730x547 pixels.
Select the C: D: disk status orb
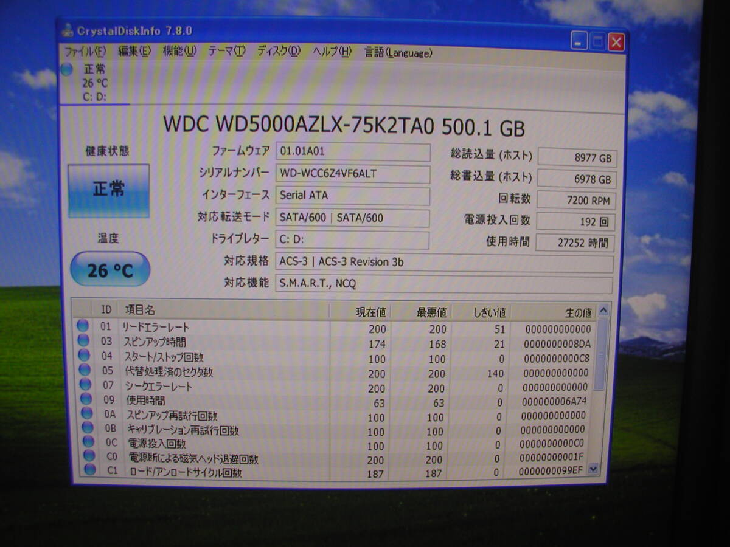[x=66, y=69]
